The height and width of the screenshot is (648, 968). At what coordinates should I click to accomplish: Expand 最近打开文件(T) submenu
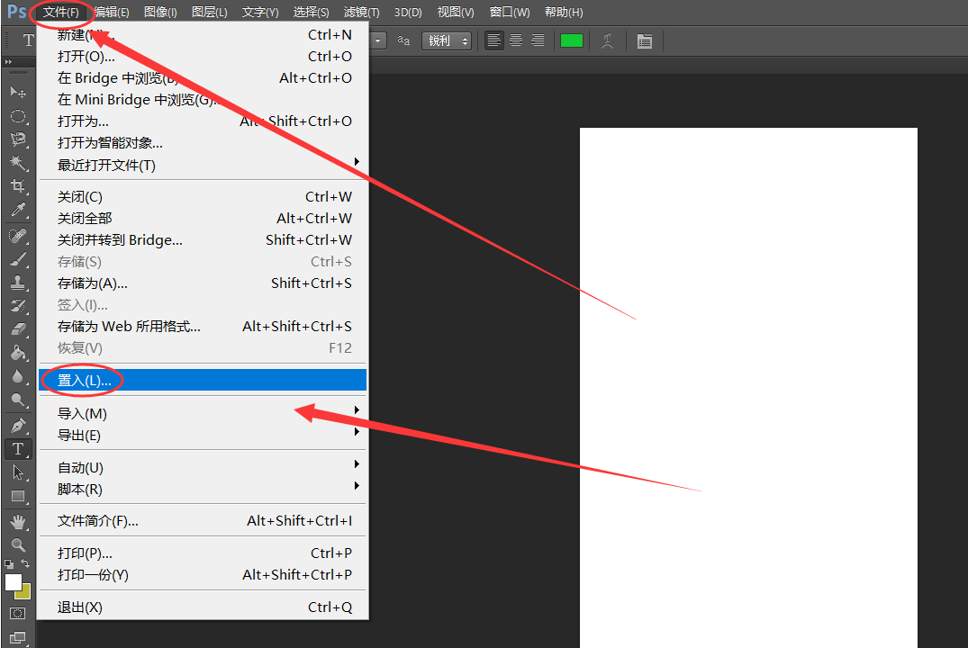[357, 162]
